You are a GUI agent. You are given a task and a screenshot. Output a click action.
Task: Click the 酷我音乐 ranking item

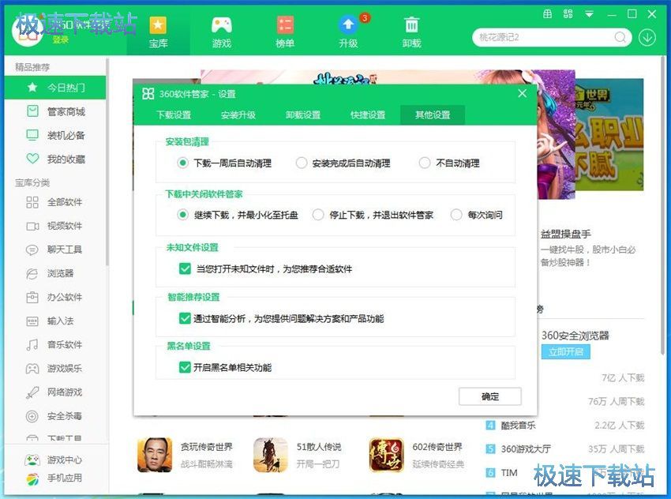[x=518, y=426]
